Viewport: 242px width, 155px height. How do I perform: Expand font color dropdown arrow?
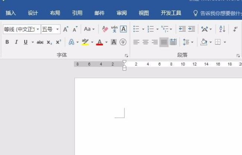106,42
